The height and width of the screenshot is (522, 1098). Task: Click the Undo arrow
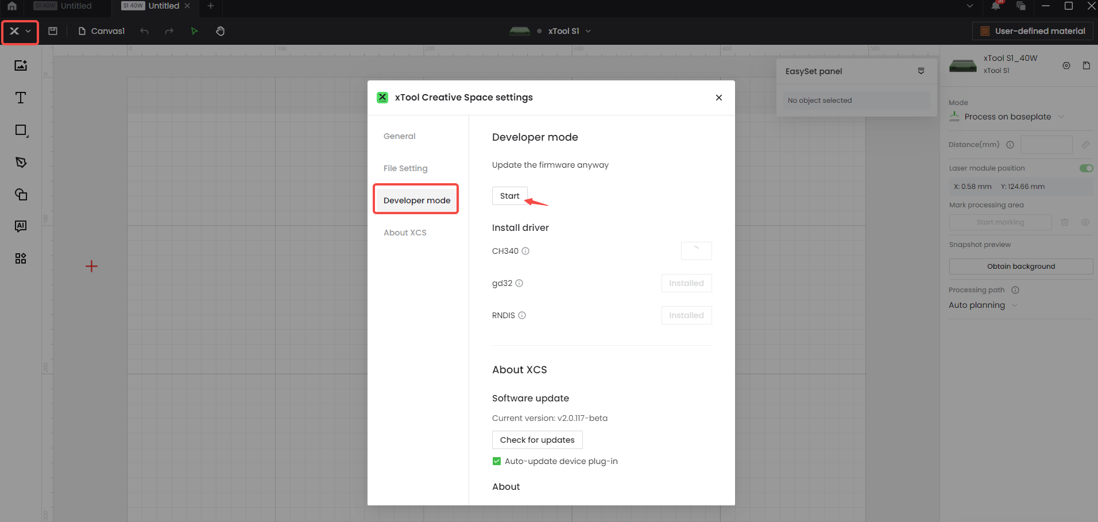coord(144,31)
